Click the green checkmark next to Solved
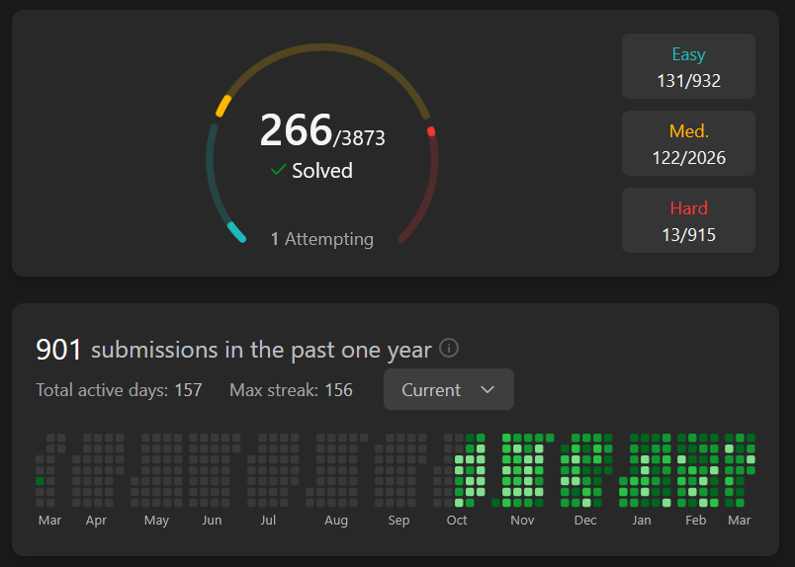The width and height of the screenshot is (795, 567). (x=279, y=170)
